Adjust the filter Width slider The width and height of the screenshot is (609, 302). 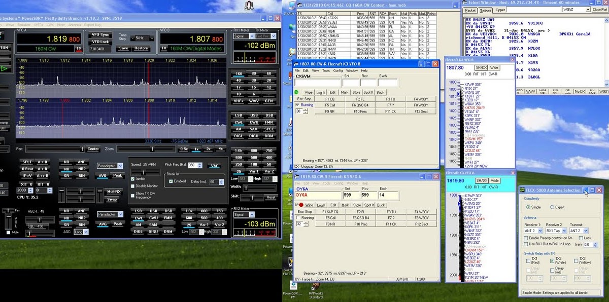[260, 187]
